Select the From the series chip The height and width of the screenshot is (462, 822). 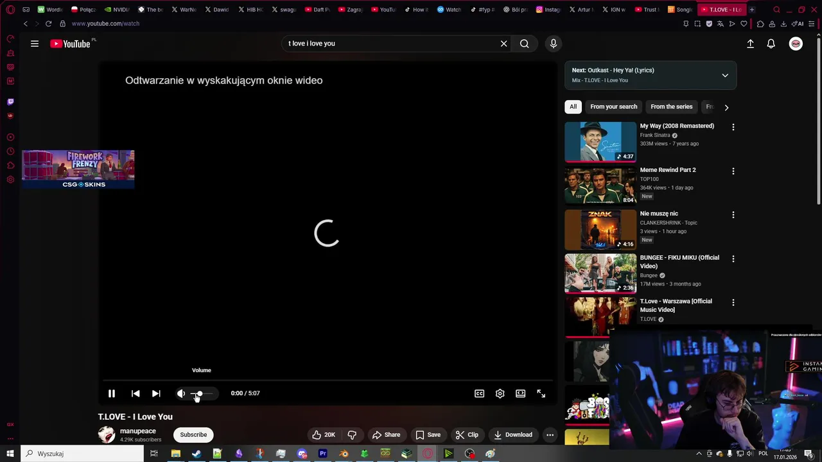coord(672,107)
